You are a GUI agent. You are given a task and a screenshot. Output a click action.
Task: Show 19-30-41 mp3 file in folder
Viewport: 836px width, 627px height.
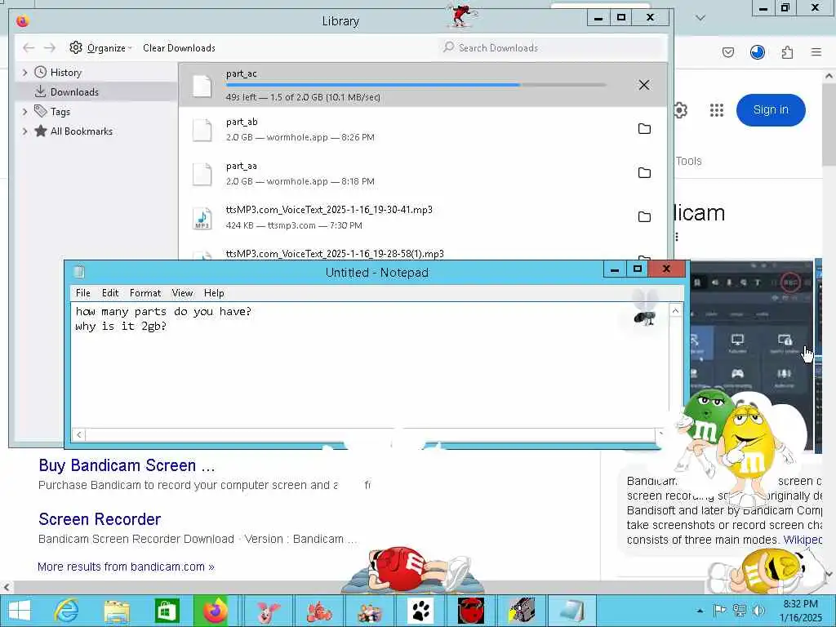click(x=645, y=216)
